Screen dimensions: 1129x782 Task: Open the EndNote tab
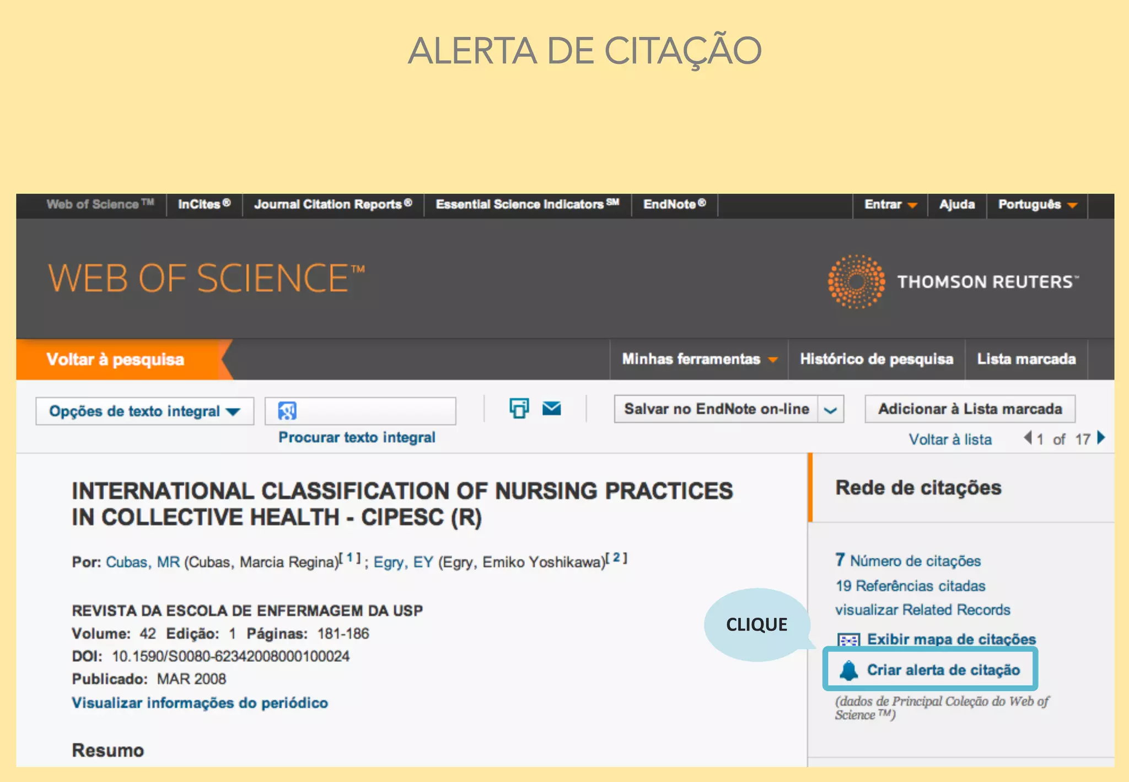(x=675, y=204)
